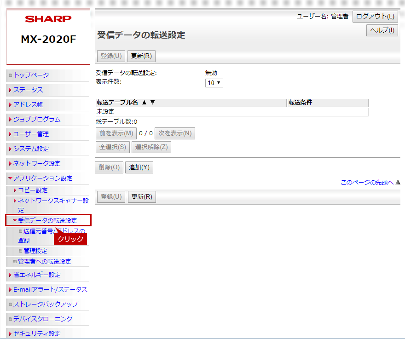This screenshot has height=339, width=405.
Task: Expand the ステータス menu
Action: click(x=28, y=90)
